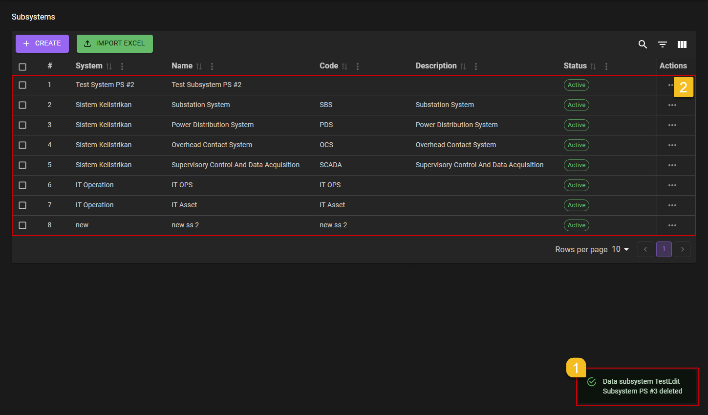Image resolution: width=708 pixels, height=415 pixels.
Task: Check the Power Distribution System row checkbox
Action: click(22, 125)
